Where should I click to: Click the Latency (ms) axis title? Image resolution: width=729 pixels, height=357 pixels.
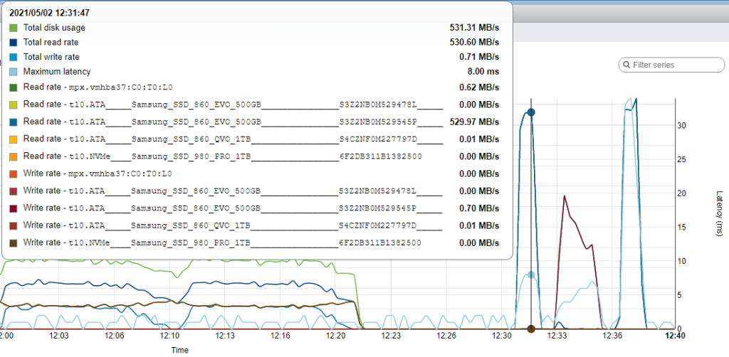click(719, 213)
